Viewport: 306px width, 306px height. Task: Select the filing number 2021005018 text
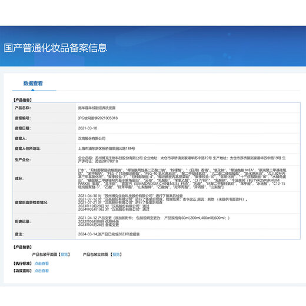[x=98, y=118]
